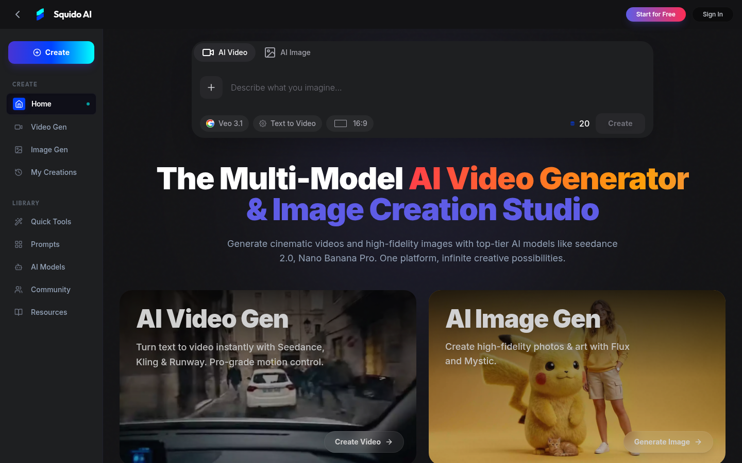The height and width of the screenshot is (463, 742).
Task: Switch to AI Image mode
Action: 288,52
